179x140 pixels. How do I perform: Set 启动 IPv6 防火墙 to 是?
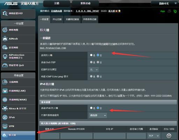[91, 108]
